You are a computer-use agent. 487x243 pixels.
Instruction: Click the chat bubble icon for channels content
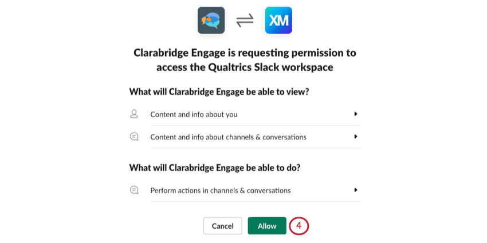134,137
